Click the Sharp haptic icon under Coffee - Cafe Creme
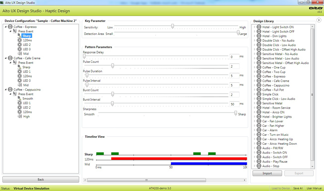Image resolution: width=324 pixels, height=191 pixels. (19, 67)
